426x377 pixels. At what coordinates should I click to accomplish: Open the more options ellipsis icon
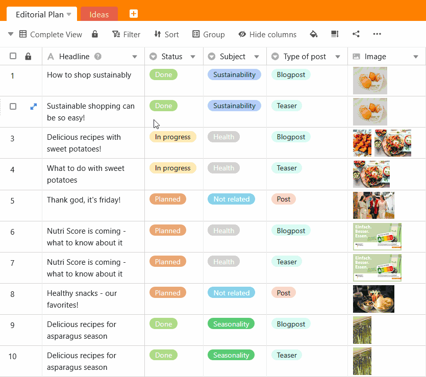point(377,34)
